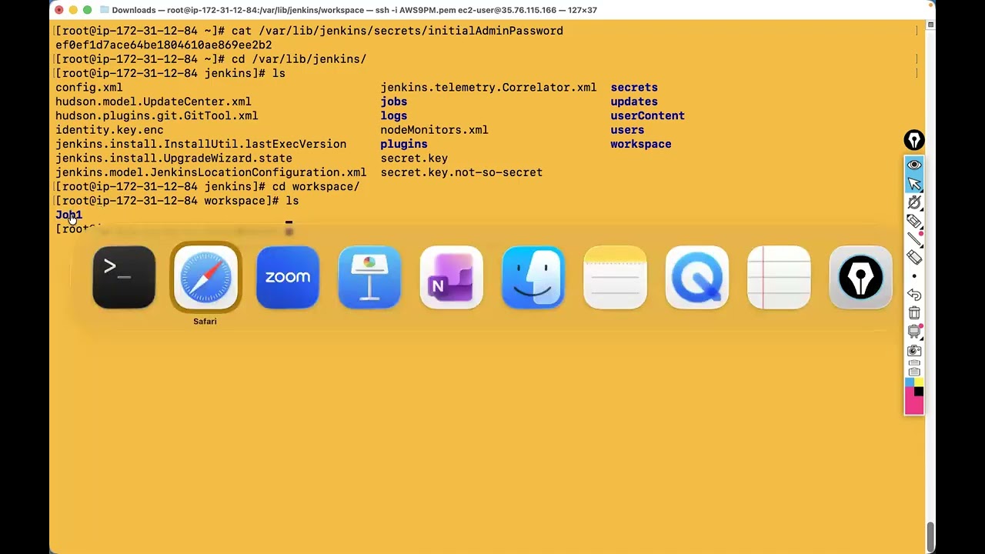Pick the yellow color swatch
985x554 pixels.
tap(919, 382)
